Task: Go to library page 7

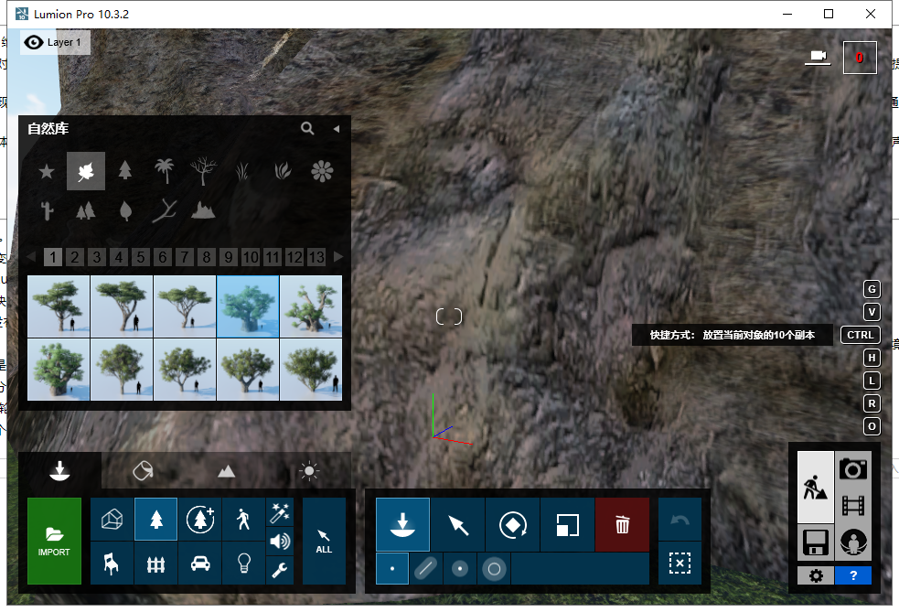Action: click(x=185, y=257)
